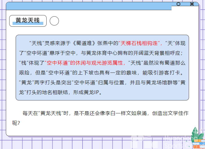
Task: Click the blue underline beneath 黄龙天栈
Action: click(x=28, y=24)
